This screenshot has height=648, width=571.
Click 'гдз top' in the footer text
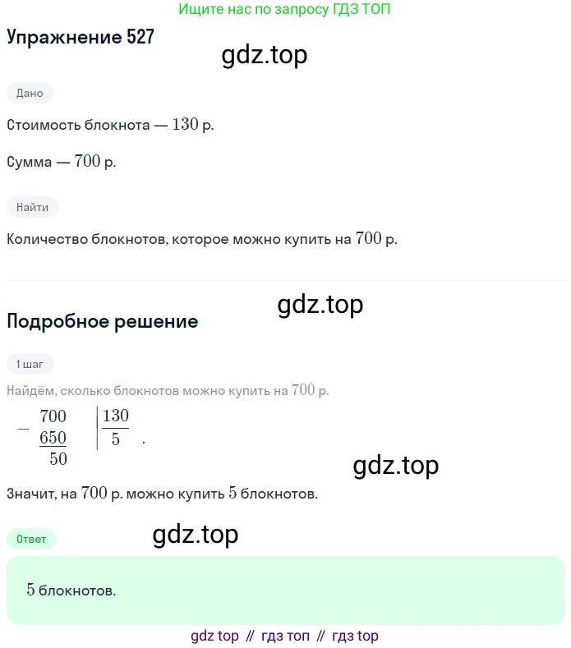tap(355, 636)
